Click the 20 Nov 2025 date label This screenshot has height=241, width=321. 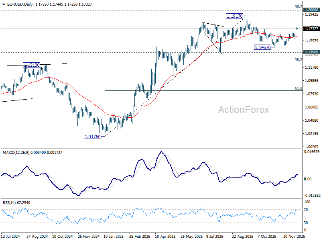(x=294, y=237)
